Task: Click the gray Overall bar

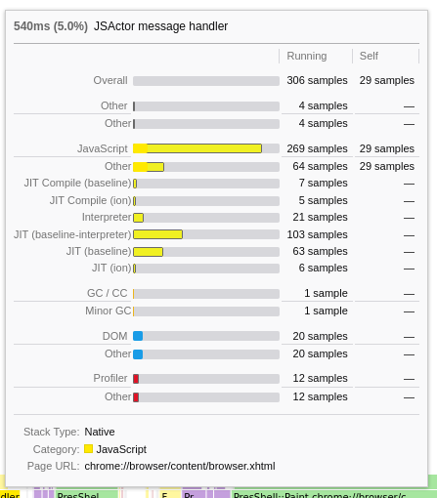Action: 206,81
